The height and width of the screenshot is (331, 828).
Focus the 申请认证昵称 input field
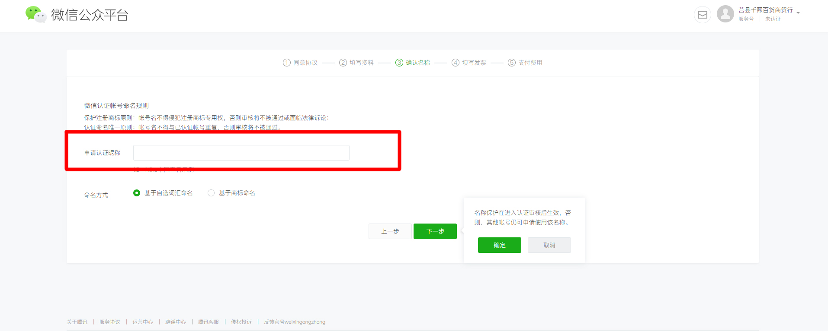point(241,153)
